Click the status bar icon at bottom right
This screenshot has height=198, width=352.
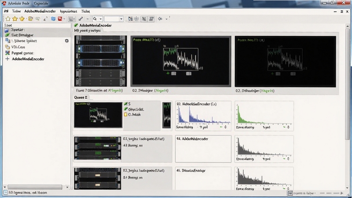[290, 193]
